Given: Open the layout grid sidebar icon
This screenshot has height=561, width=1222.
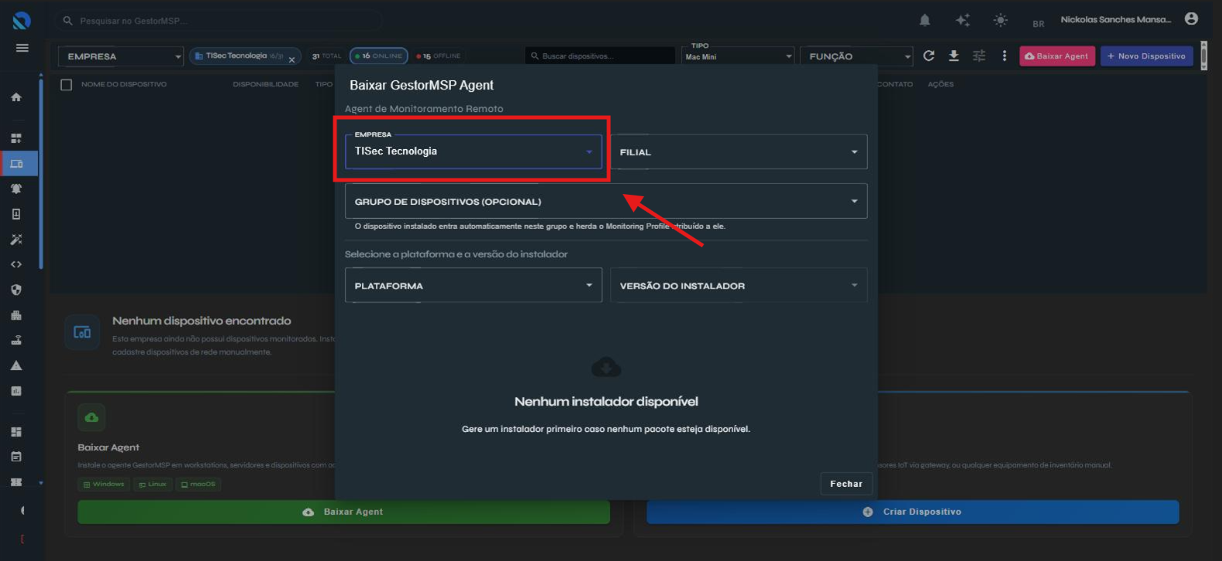Looking at the screenshot, I should click(16, 432).
